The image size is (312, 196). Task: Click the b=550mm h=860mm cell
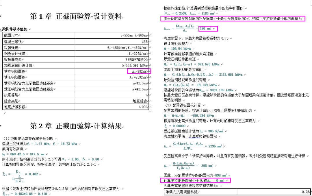112,35
